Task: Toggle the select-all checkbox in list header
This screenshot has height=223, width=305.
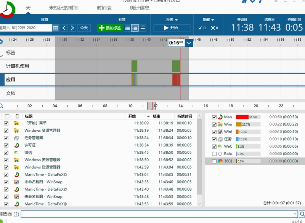Action: pos(7,116)
